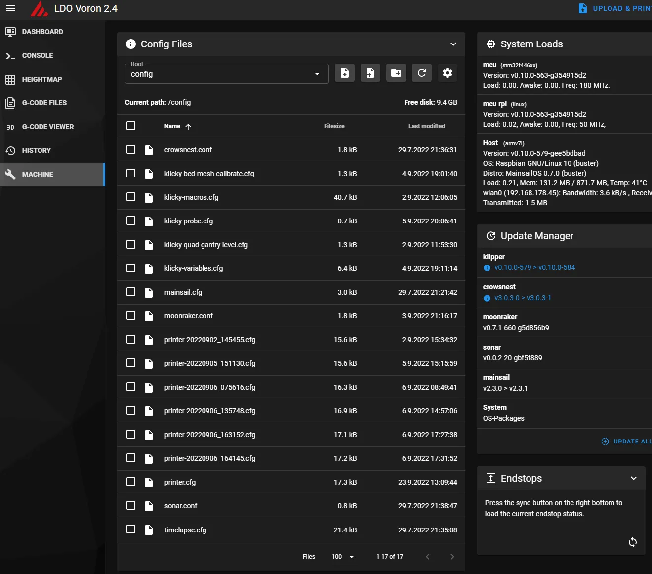Image resolution: width=652 pixels, height=574 pixels.
Task: Click the sort arrow next to Name
Action: click(x=188, y=127)
